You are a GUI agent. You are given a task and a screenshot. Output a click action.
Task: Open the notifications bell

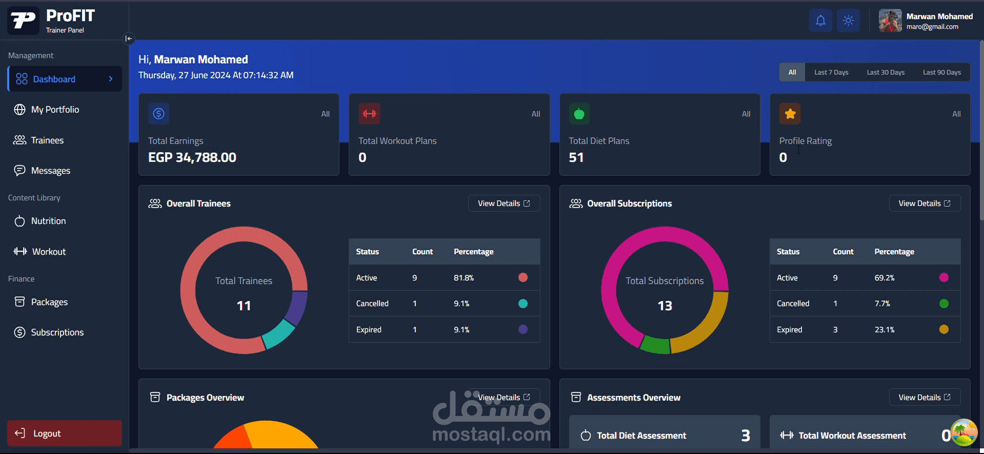(820, 20)
